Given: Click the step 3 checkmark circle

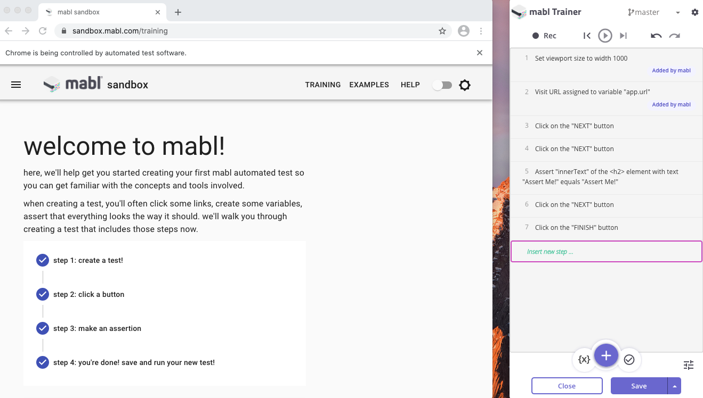Looking at the screenshot, I should pos(43,328).
